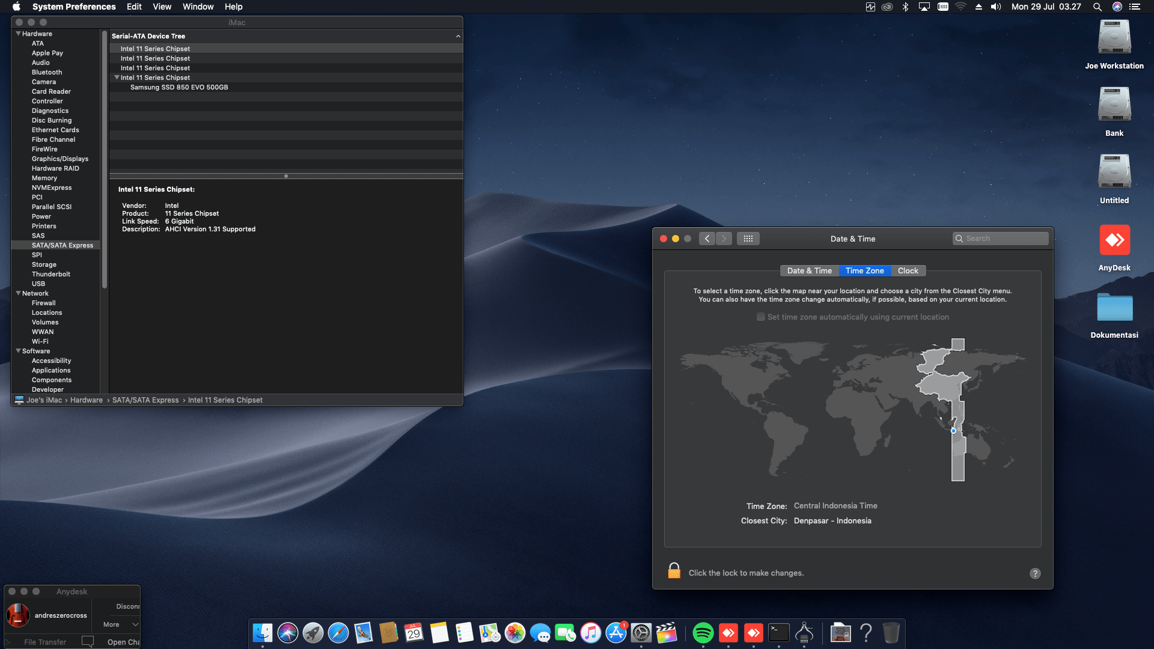1154x649 pixels.
Task: Open the More dropdown in Anydesk window
Action: [120, 624]
